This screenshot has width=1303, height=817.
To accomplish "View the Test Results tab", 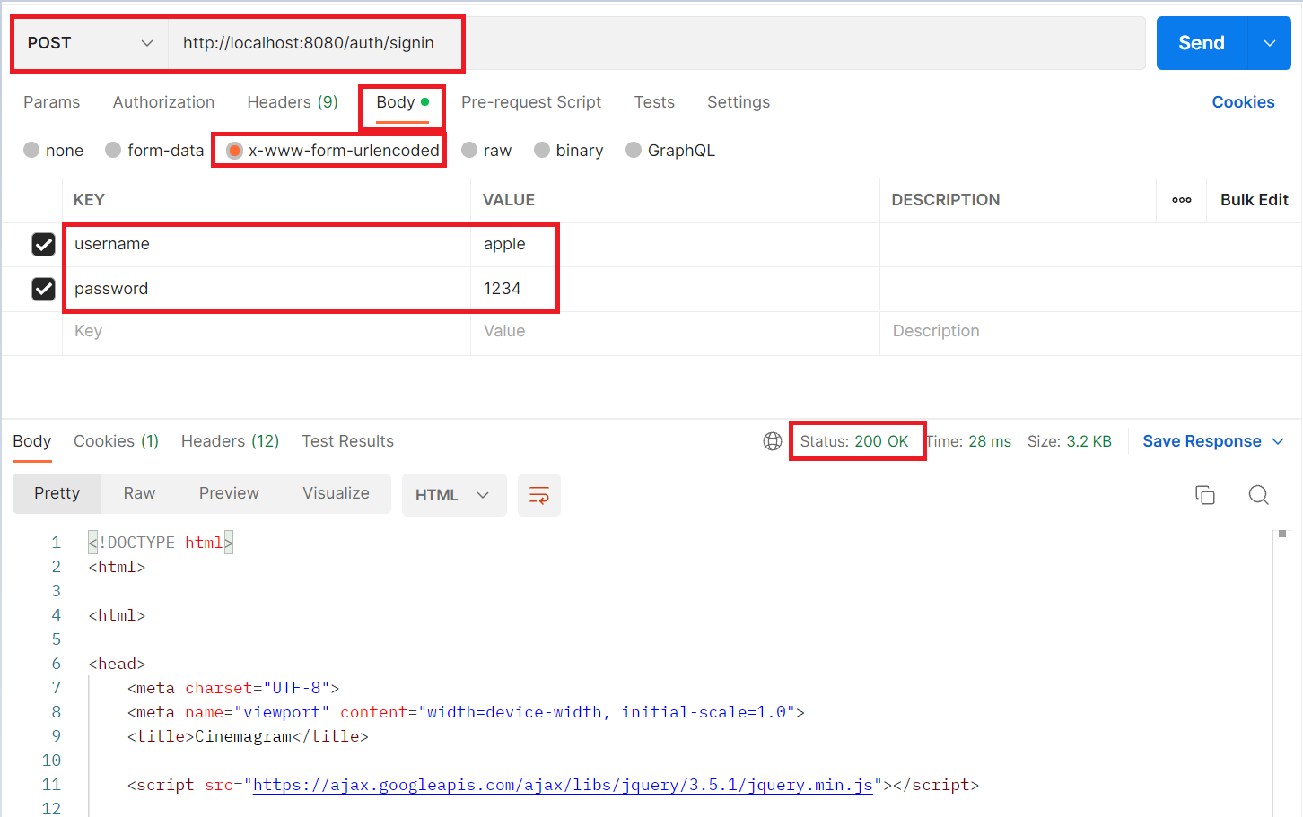I will (x=347, y=441).
